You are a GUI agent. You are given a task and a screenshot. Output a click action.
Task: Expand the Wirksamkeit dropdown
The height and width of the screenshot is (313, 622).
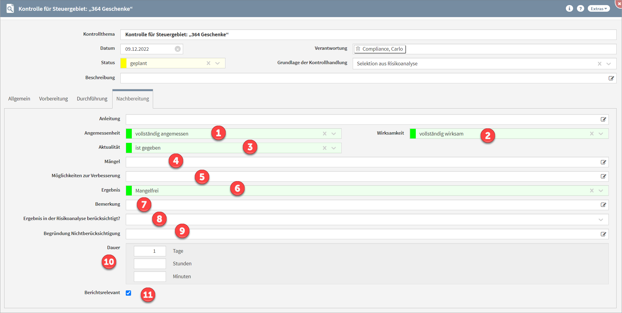pyautogui.click(x=601, y=134)
